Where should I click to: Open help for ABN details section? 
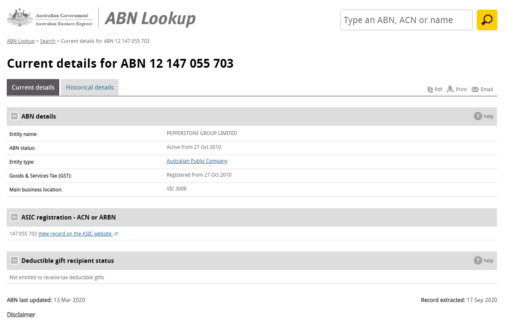click(484, 116)
